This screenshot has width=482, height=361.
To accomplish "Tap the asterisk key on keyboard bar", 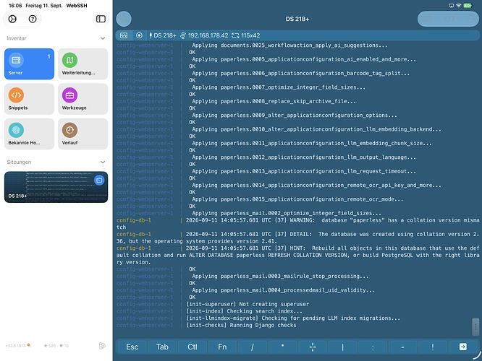I will pos(282,347).
